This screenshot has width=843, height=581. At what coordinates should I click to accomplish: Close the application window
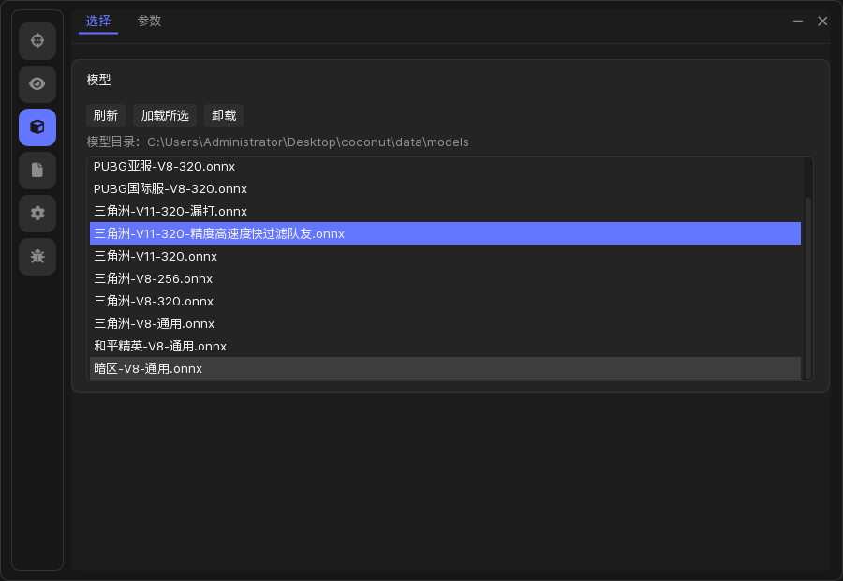click(822, 21)
